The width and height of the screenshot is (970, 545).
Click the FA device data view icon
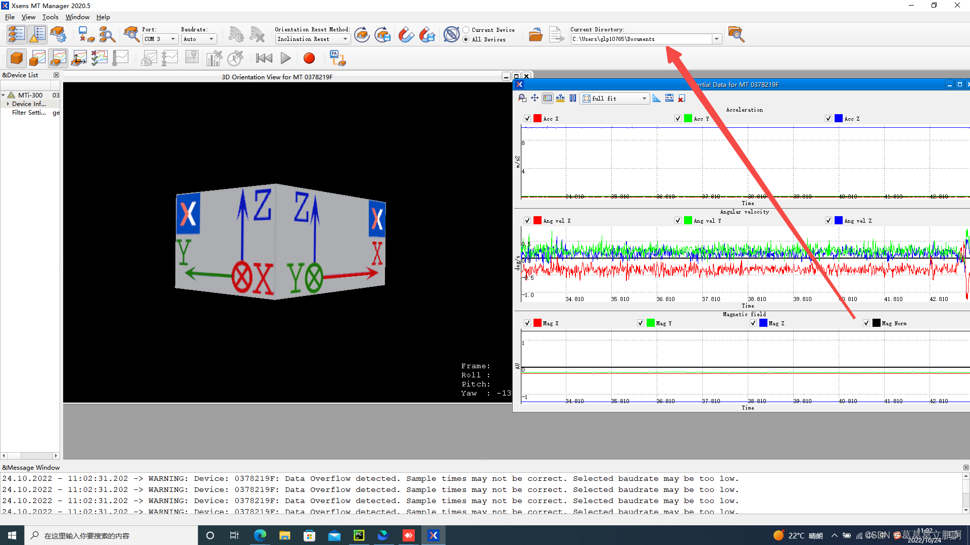[x=337, y=58]
